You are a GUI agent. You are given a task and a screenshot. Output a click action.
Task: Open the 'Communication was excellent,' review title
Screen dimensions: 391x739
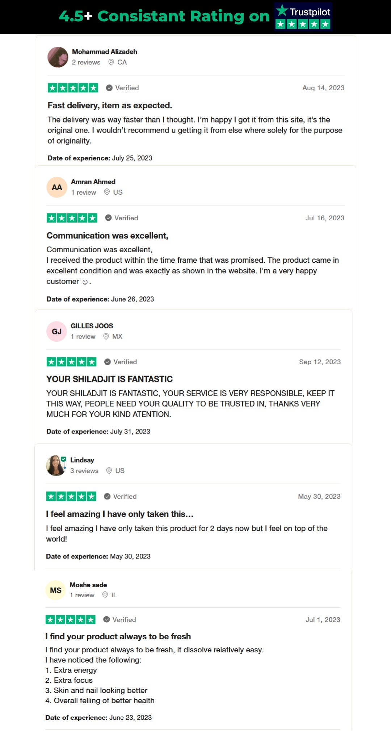click(x=107, y=236)
